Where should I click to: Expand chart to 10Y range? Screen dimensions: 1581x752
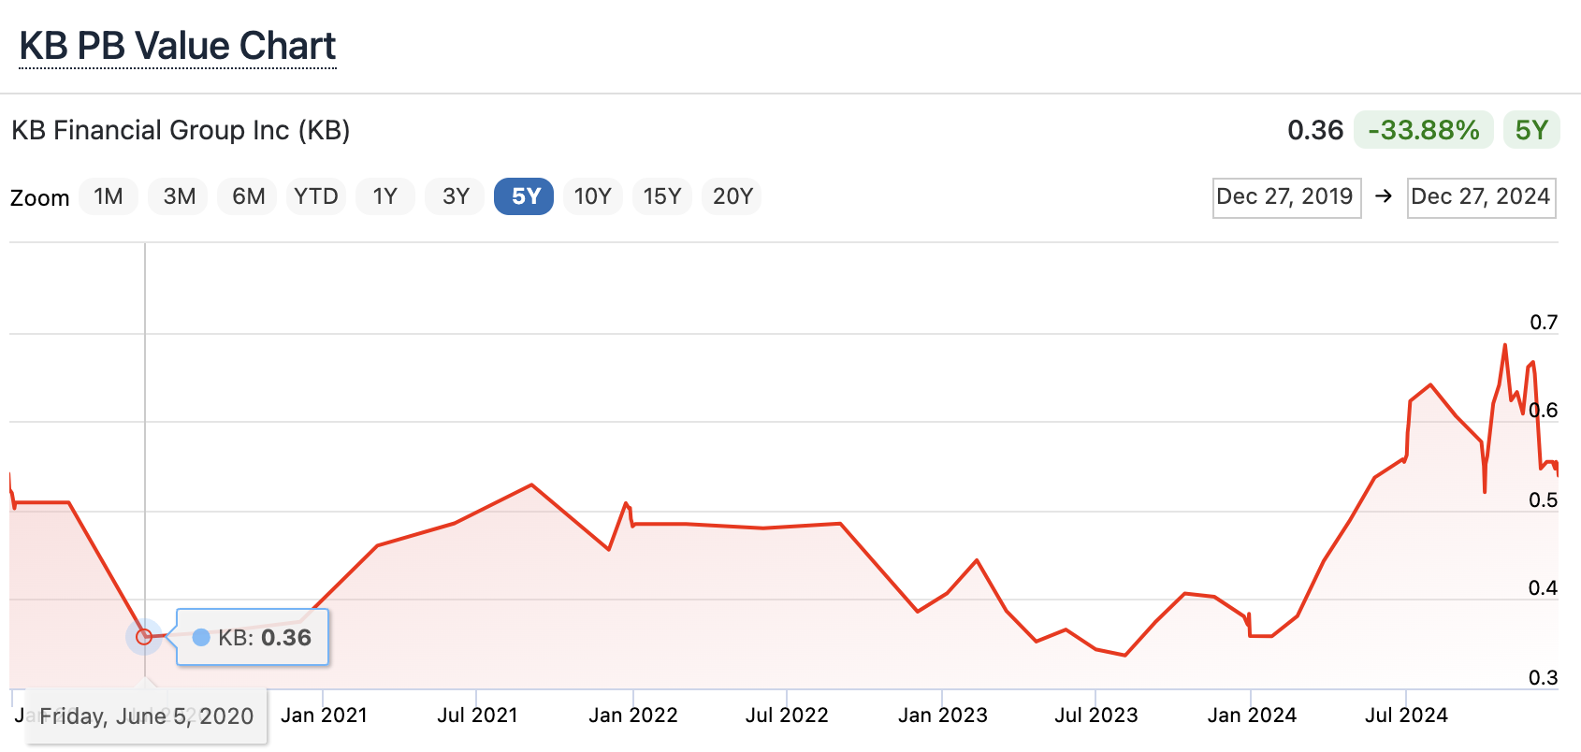point(593,196)
